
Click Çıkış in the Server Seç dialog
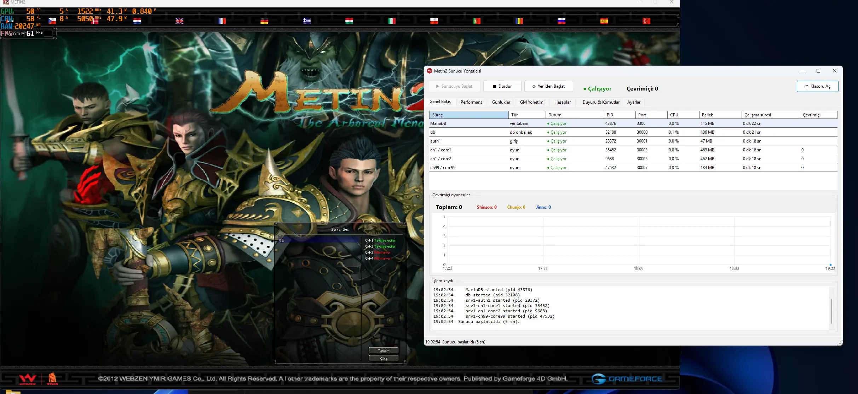pos(384,358)
